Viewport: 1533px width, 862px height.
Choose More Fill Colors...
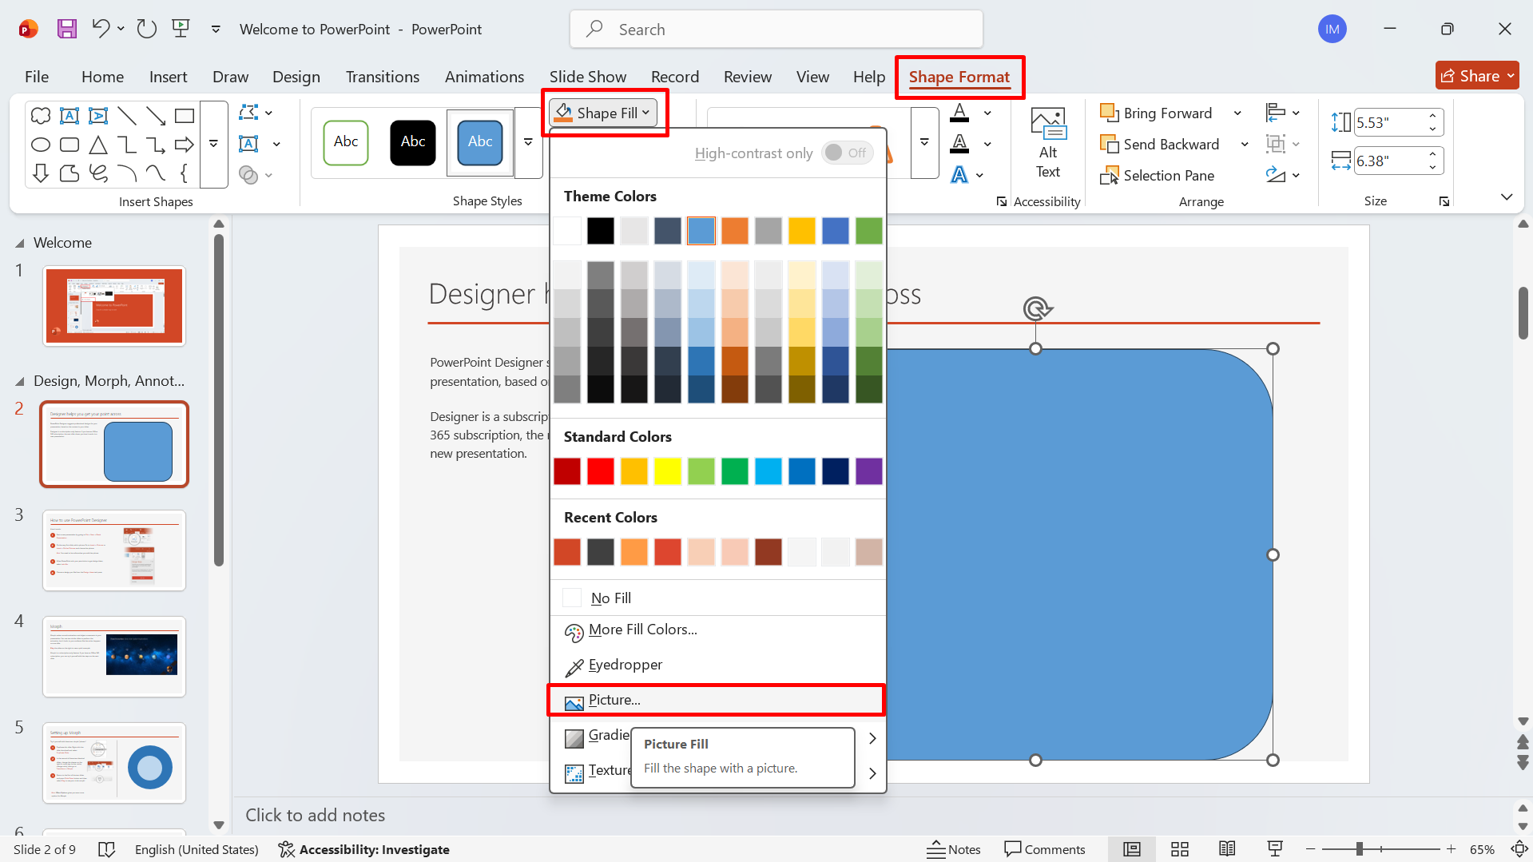pyautogui.click(x=717, y=630)
